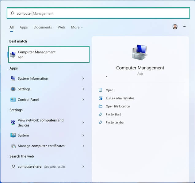Click the Control Panel icon
Screen dimensions: 195x183
(13, 100)
